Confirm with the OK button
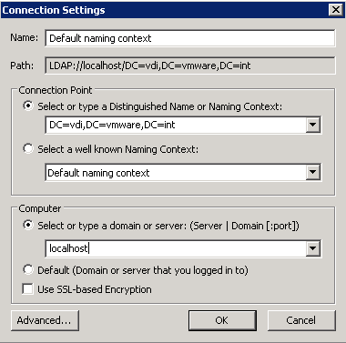Screen dimensions: 346x343 click(222, 320)
